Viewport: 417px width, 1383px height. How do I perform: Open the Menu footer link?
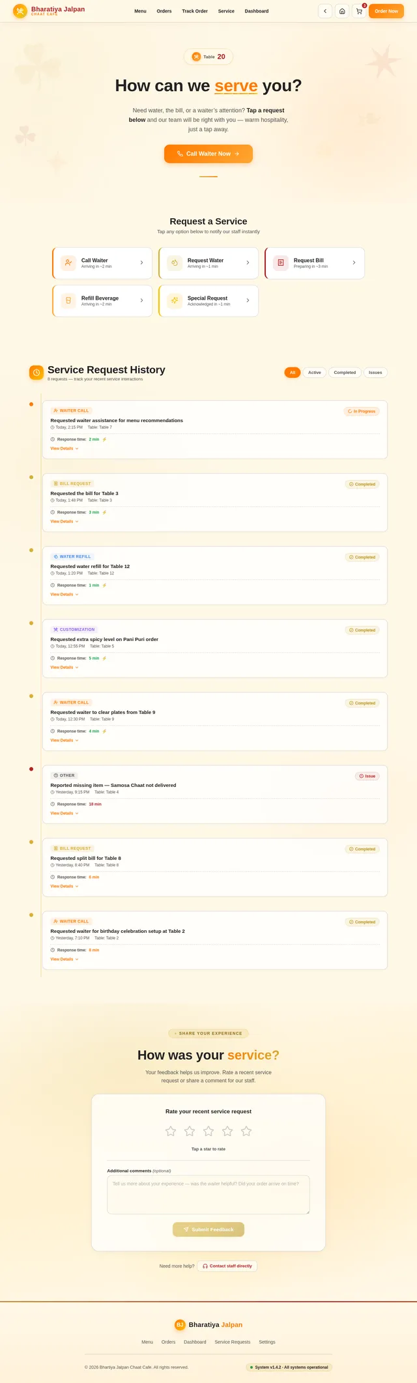click(147, 1342)
